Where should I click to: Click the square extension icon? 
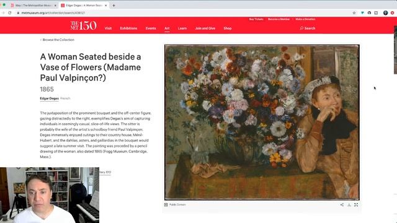click(376, 13)
